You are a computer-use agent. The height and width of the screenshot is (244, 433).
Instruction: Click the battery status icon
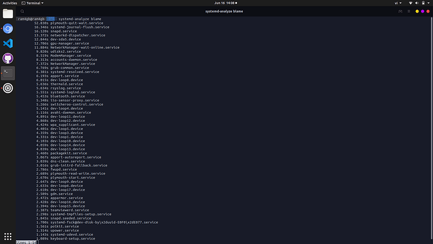[x=423, y=3]
